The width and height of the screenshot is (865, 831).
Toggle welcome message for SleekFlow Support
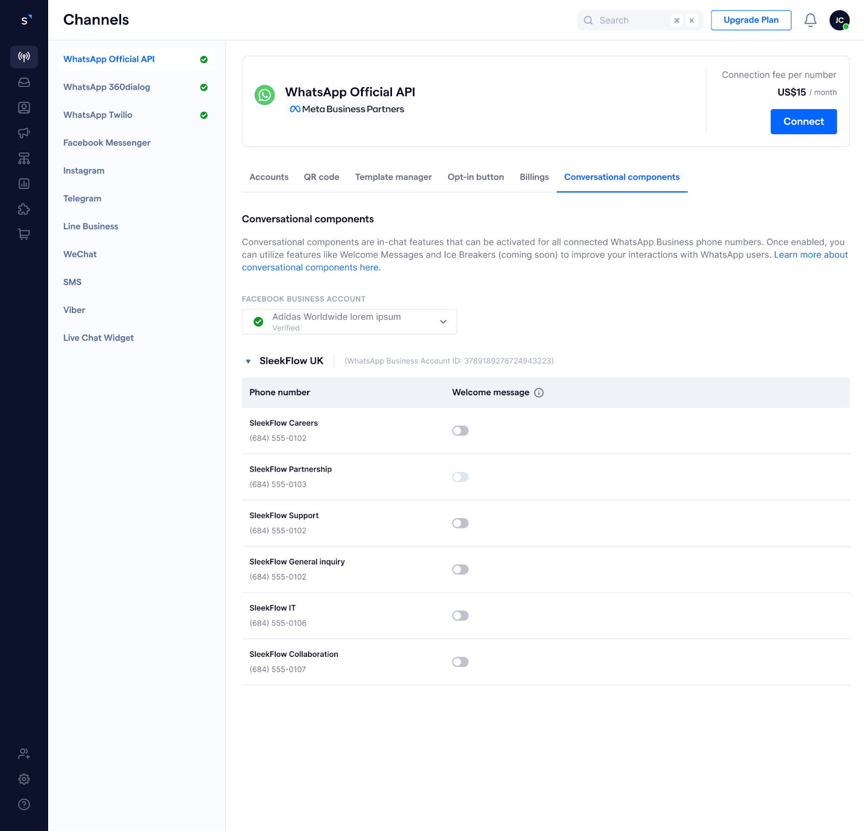click(461, 523)
